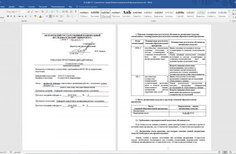Apply bold with the Ж button

pos(8,16)
